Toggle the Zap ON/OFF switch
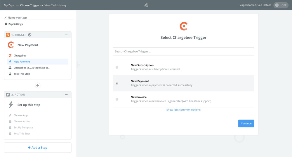 (x=281, y=5)
